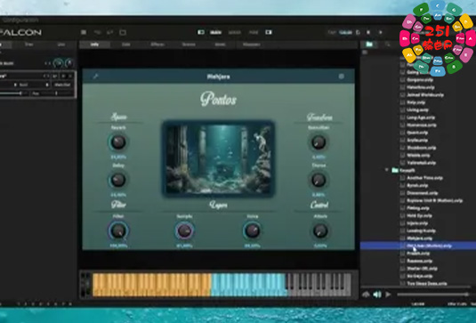Toggle the speaker auto-preview icon
Viewport: 476px width, 323px height.
[x=377, y=295]
